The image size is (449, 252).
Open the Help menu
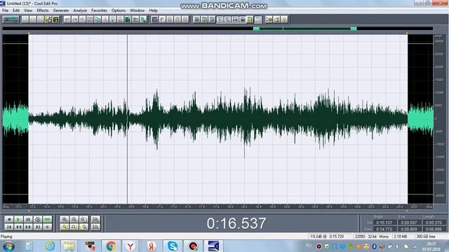point(153,10)
